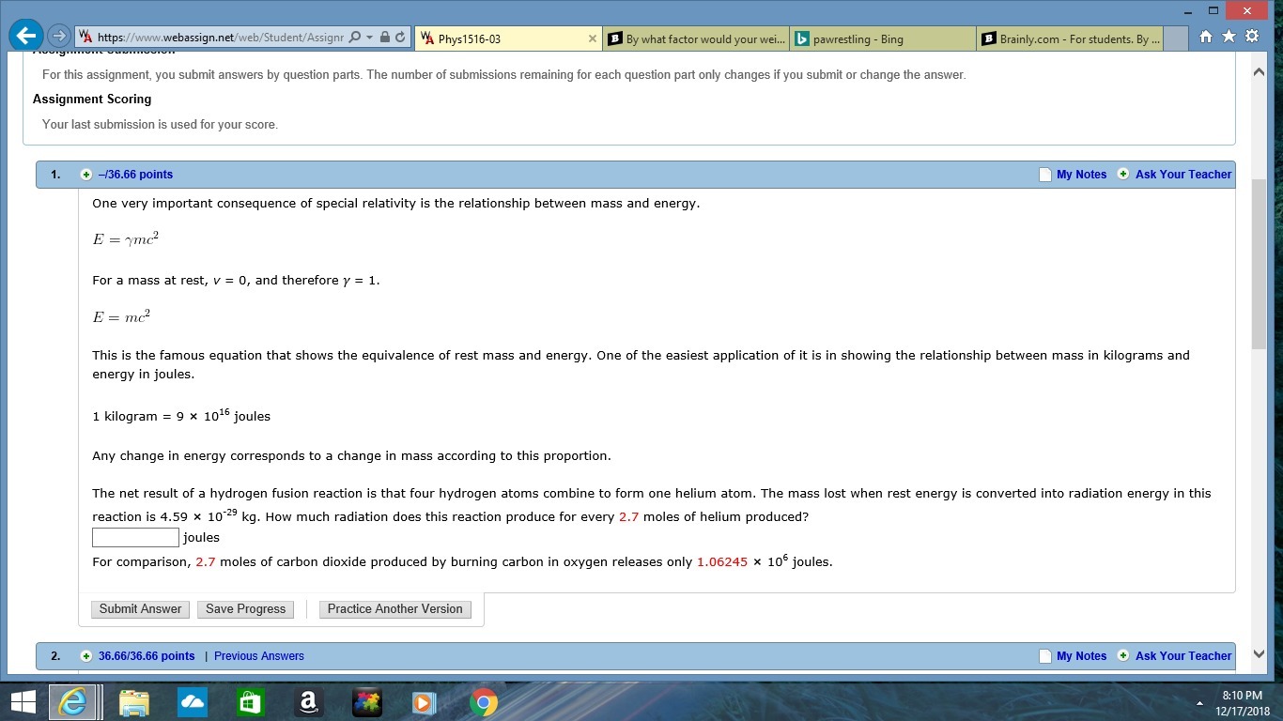Click Practice Another Version button
The width and height of the screenshot is (1283, 721).
(395, 609)
